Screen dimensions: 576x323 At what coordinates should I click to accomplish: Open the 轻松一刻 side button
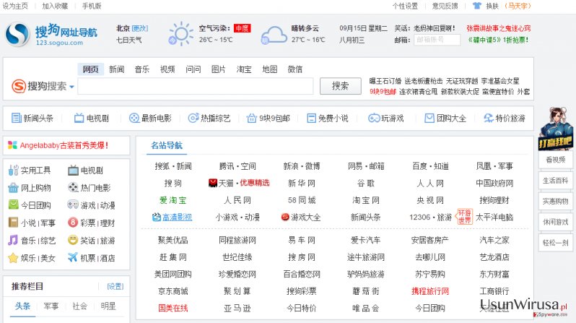click(556, 243)
